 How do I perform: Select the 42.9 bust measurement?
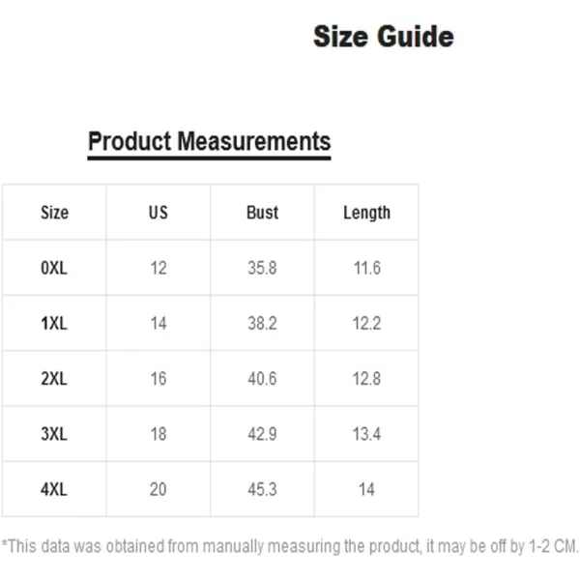click(262, 434)
